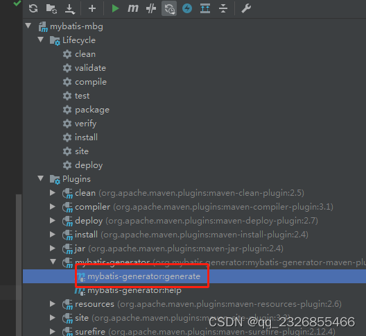Select mybatis-generator:generate goal
This screenshot has height=336, width=366.
[x=143, y=276]
